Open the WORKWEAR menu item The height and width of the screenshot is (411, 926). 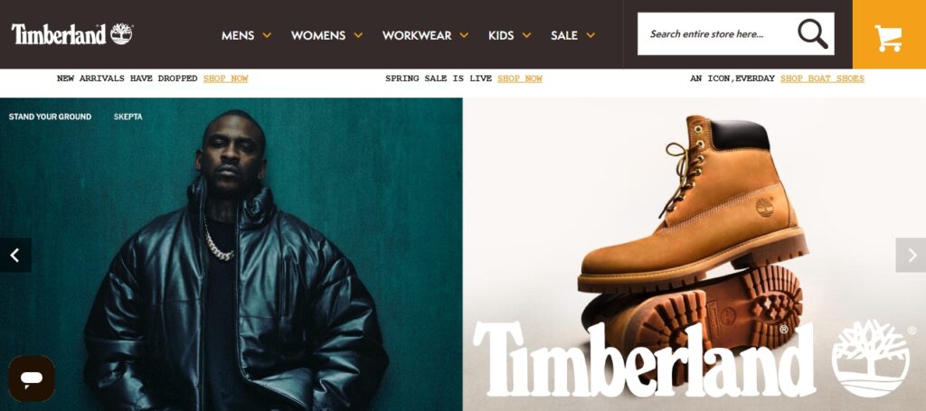pos(417,35)
